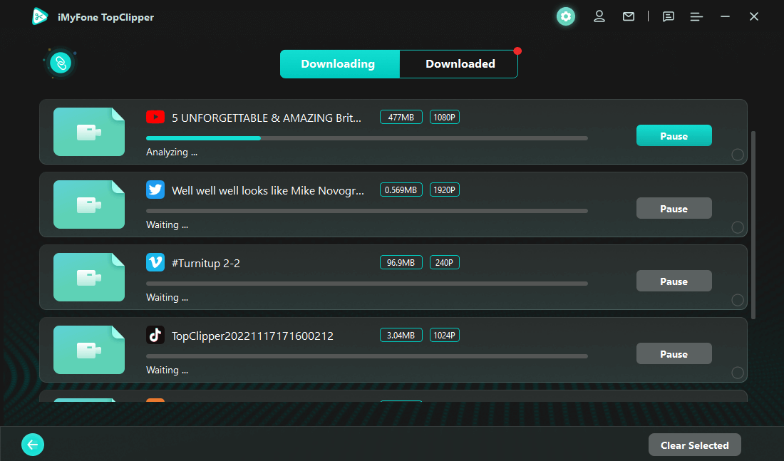Click the Twitter icon on second download
Screen dimensions: 784x461
(155, 190)
